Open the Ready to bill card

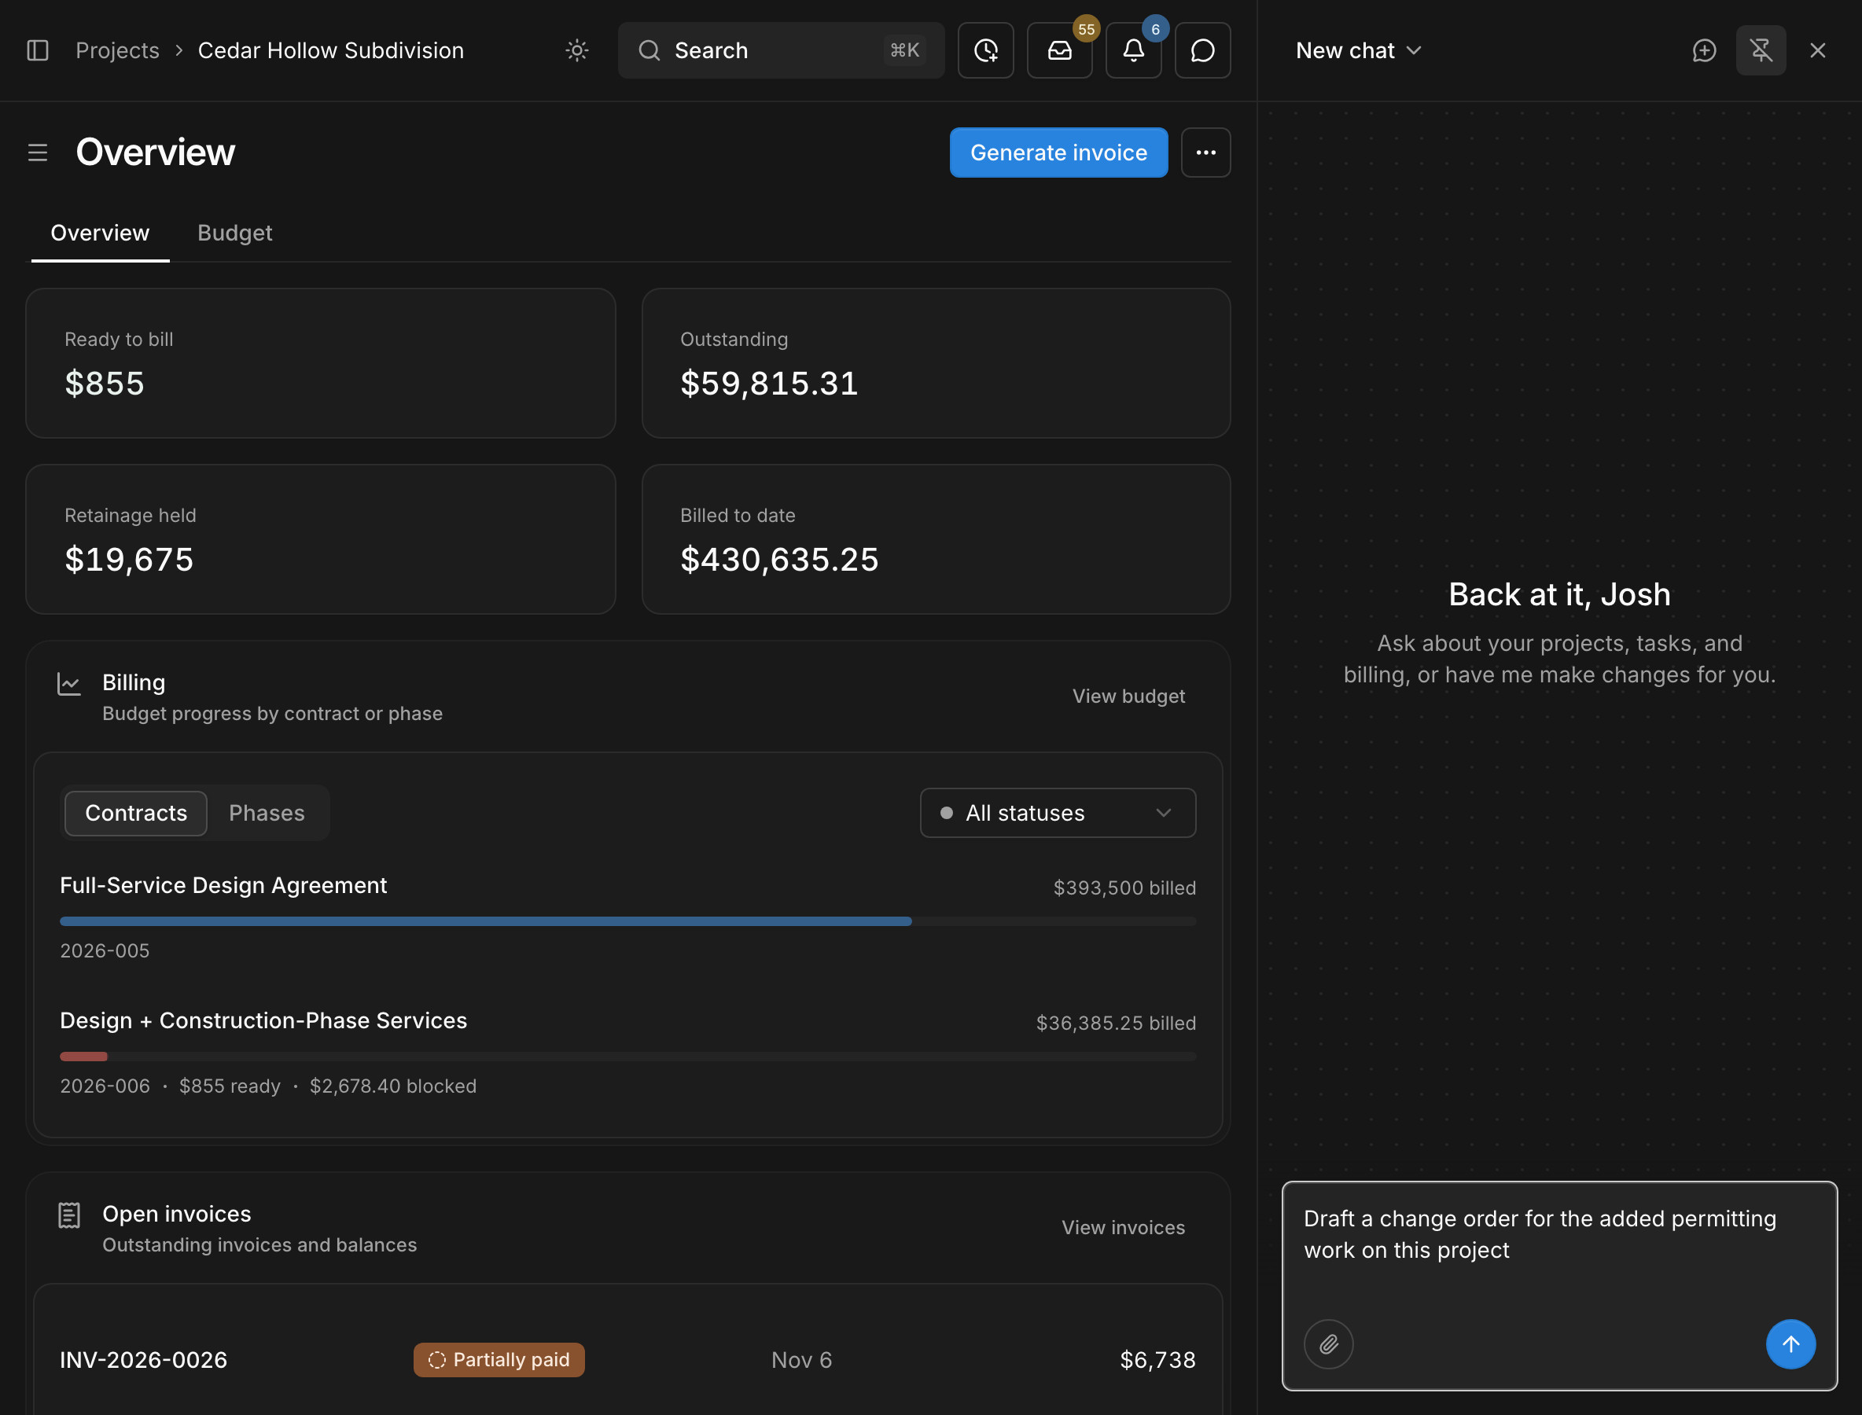pos(320,363)
